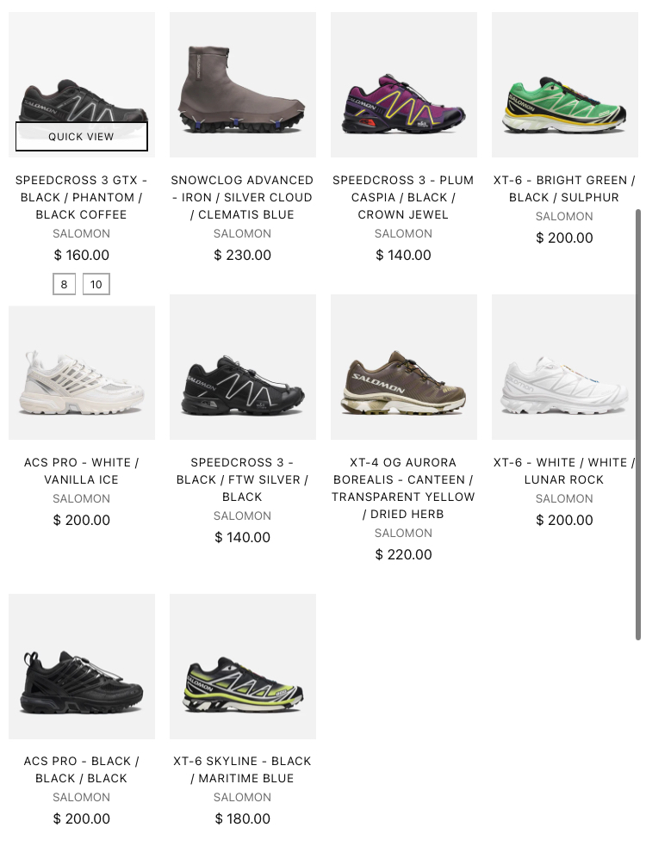Open XT-6 Bright Green / Black / Sulphur link
The height and width of the screenshot is (846, 646).
click(x=564, y=188)
